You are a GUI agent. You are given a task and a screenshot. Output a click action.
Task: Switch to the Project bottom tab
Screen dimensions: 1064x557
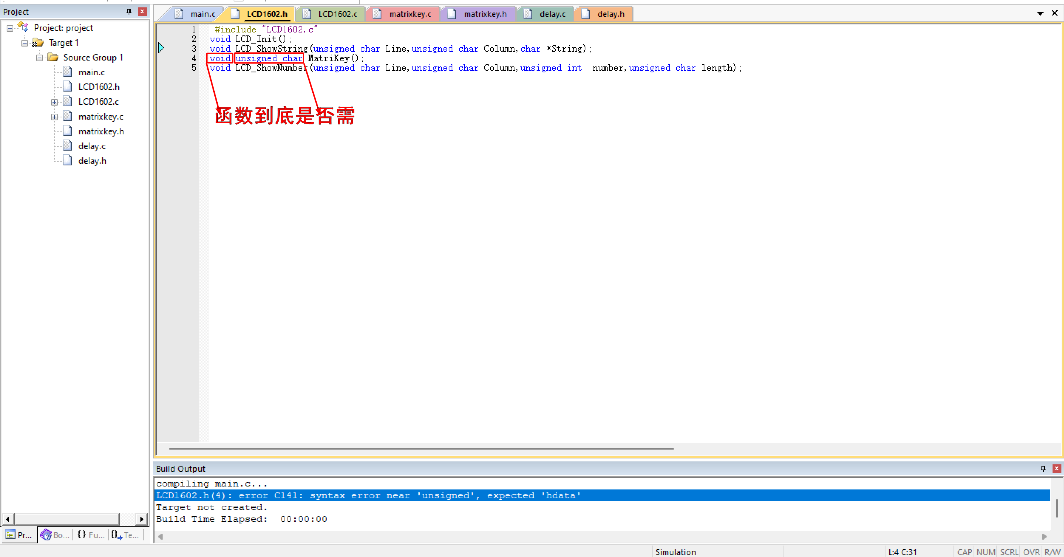coord(19,535)
